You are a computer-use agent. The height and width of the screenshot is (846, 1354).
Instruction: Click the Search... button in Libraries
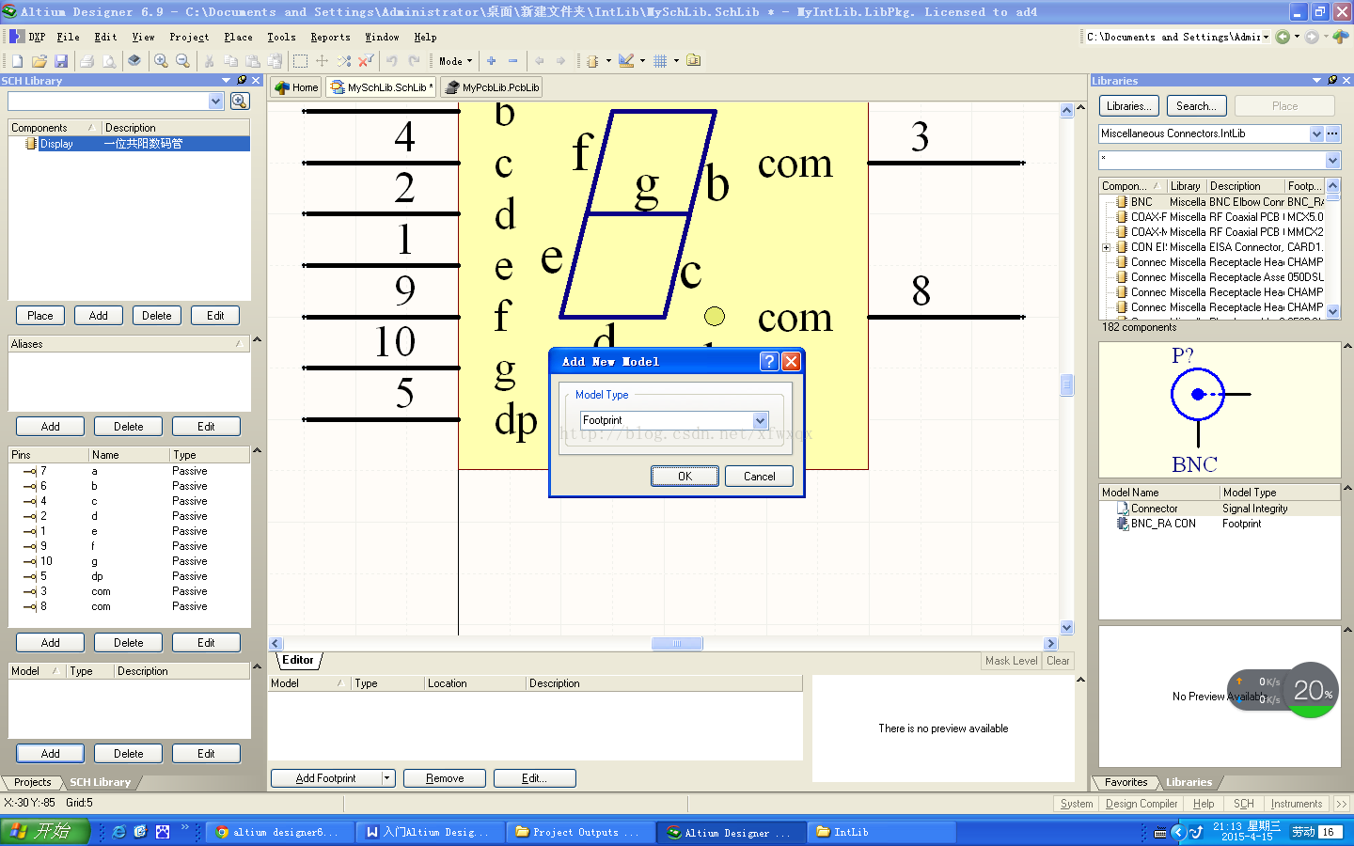1196,106
